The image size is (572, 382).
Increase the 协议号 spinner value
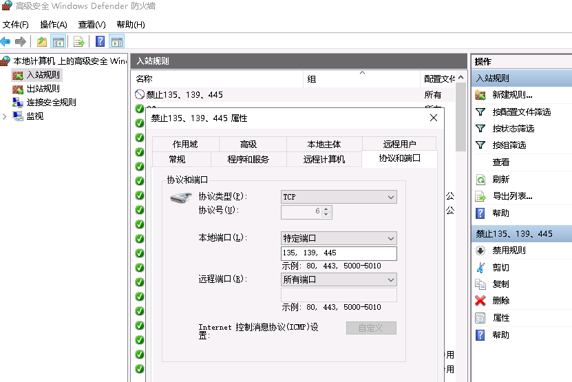pyautogui.click(x=326, y=209)
